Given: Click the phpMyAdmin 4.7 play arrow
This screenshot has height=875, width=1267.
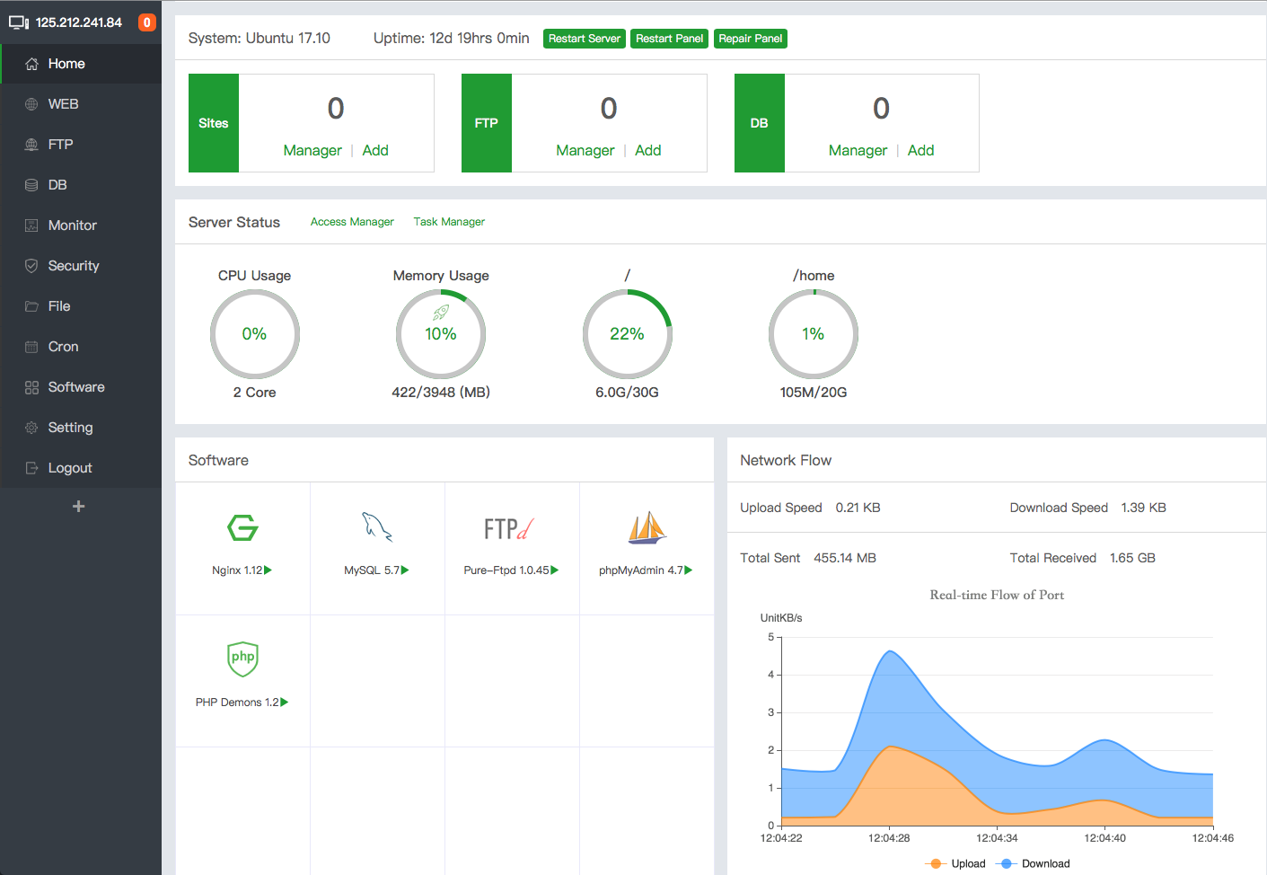Looking at the screenshot, I should point(689,570).
